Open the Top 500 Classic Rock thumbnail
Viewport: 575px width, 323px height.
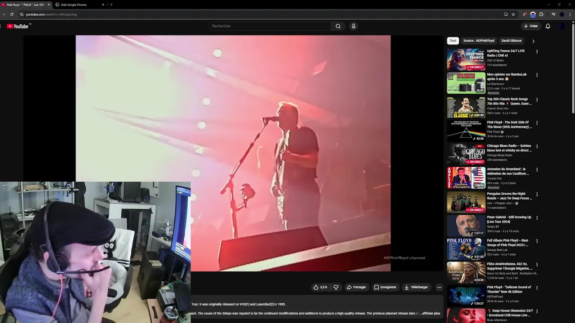[466, 107]
